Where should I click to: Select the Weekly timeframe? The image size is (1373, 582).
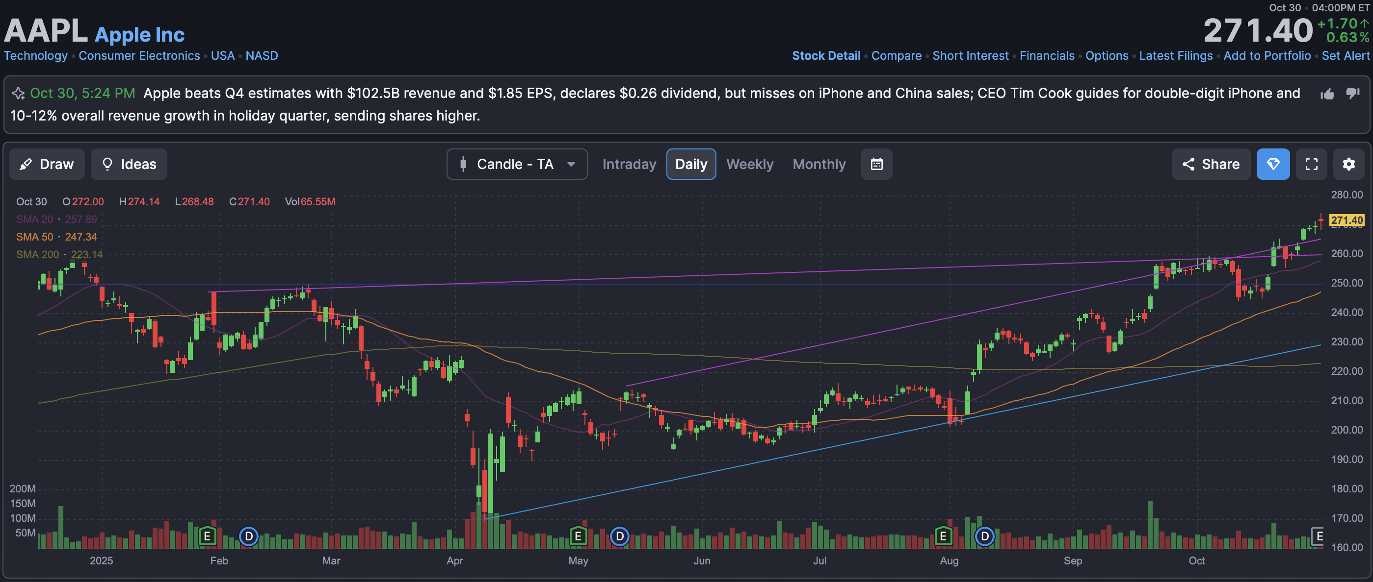pos(749,164)
